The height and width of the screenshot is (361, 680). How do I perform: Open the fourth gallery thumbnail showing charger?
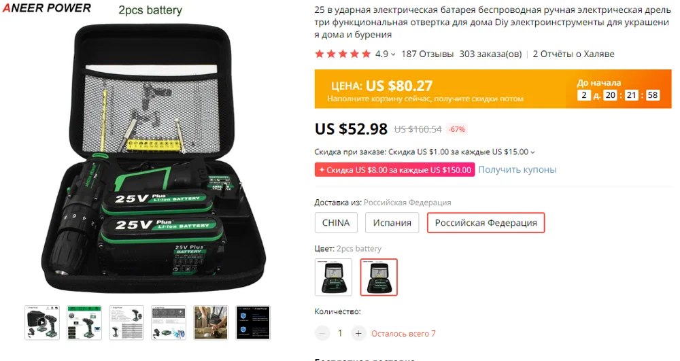(169, 322)
